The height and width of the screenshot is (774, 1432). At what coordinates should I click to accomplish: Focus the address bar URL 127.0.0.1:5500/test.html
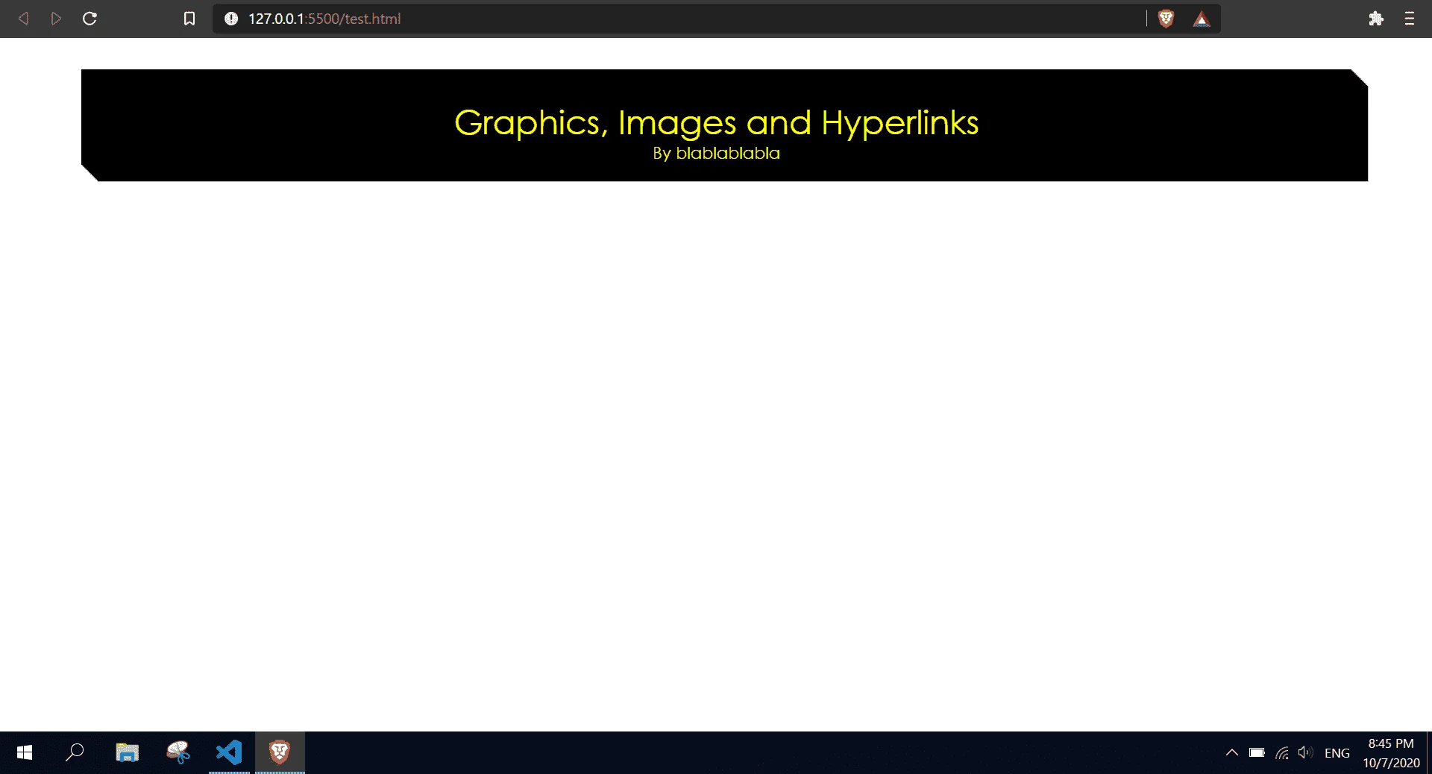pyautogui.click(x=324, y=19)
